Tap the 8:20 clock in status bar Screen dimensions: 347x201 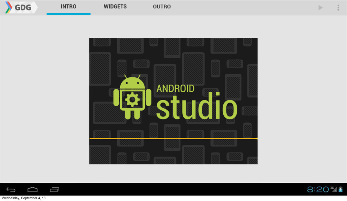(x=318, y=189)
